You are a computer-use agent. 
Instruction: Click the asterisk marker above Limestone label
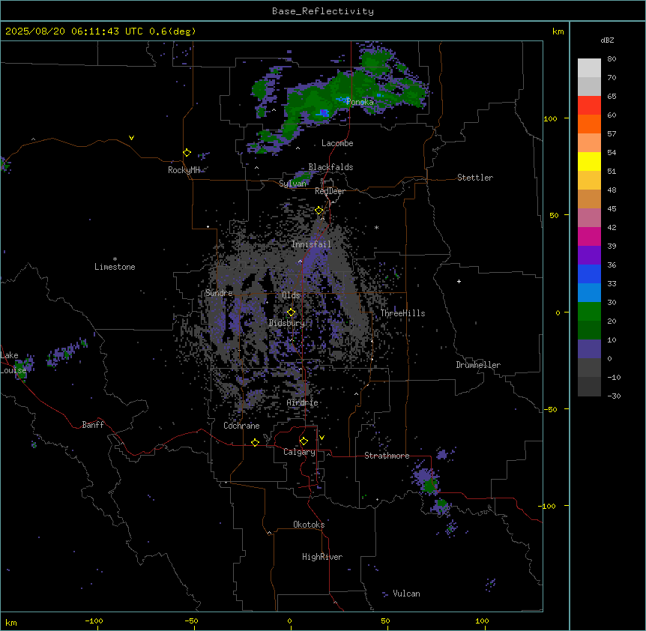115,259
